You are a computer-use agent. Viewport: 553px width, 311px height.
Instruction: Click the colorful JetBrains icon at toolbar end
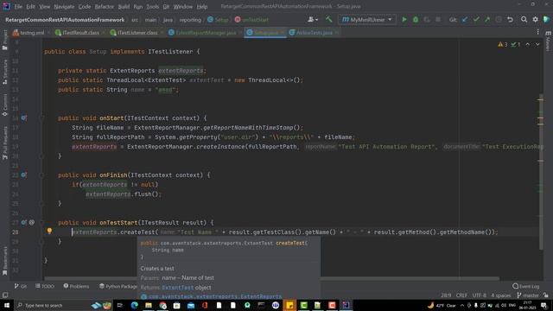(x=547, y=19)
